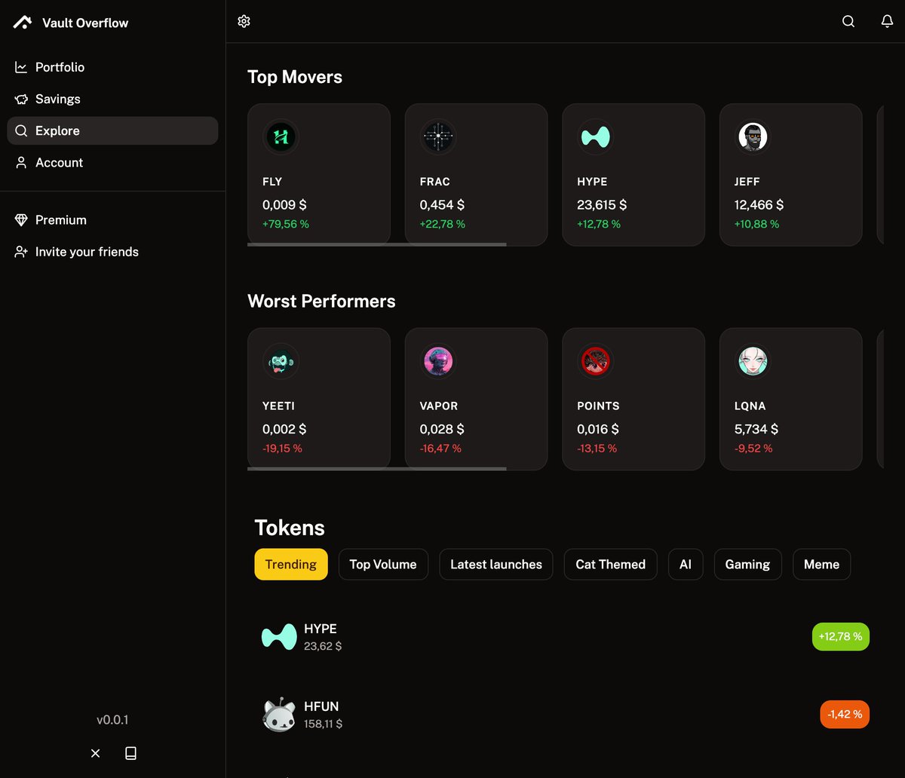905x778 pixels.
Task: Open Invite your friends
Action: point(112,252)
